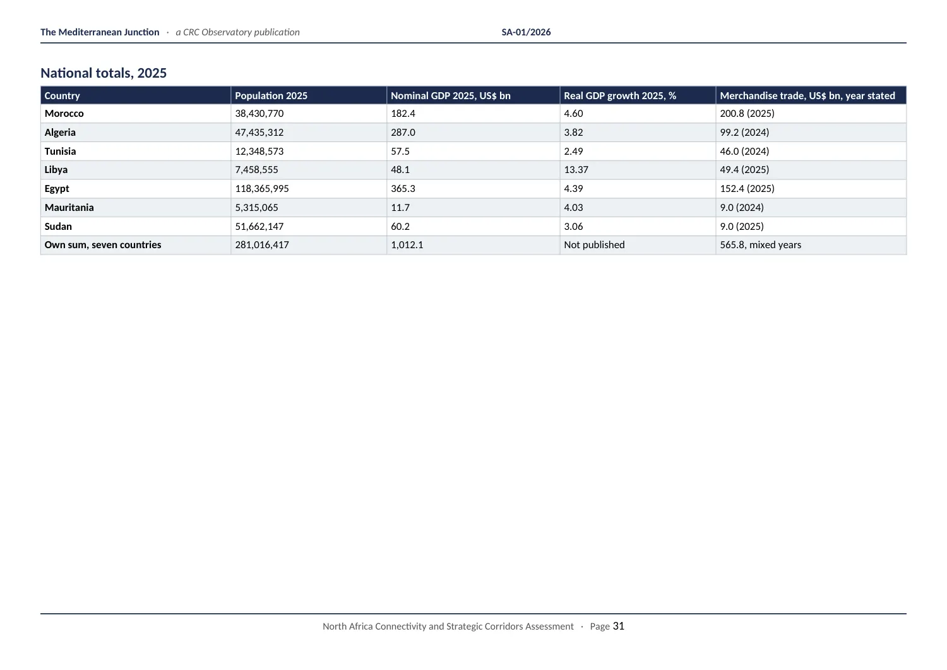Click the document code 'SA-01/2026'
The height and width of the screenshot is (670, 947).
click(526, 32)
